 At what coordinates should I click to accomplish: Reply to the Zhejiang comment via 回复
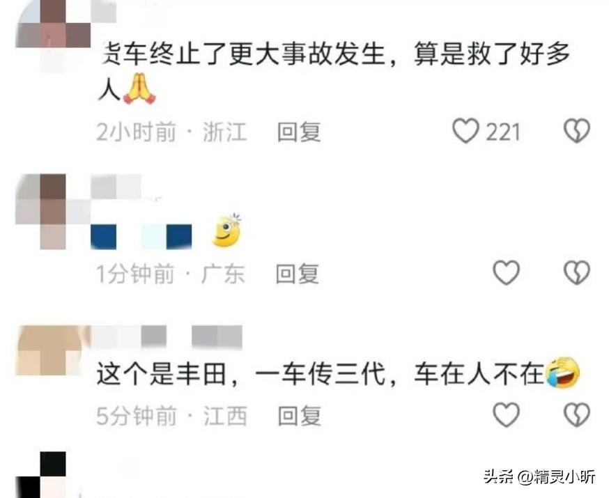click(299, 132)
